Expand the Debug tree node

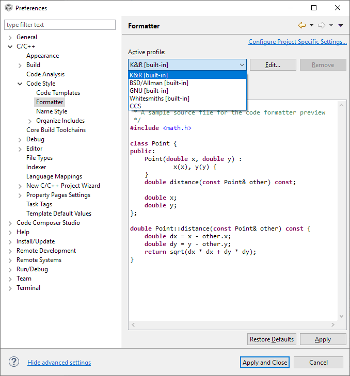20,140
